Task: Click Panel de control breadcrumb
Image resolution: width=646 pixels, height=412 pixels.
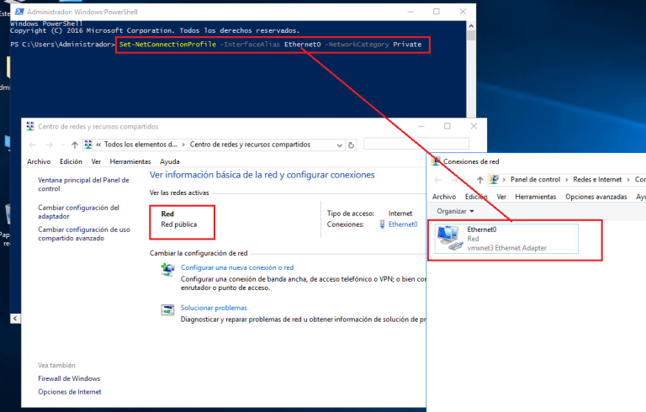Action: (535, 179)
